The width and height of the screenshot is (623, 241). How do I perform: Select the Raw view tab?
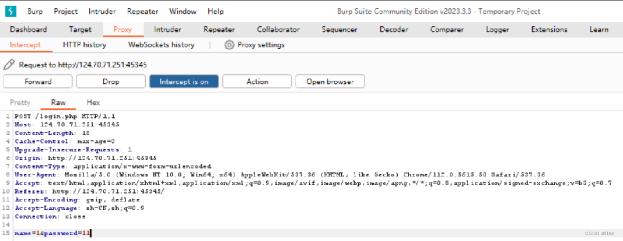pos(58,102)
